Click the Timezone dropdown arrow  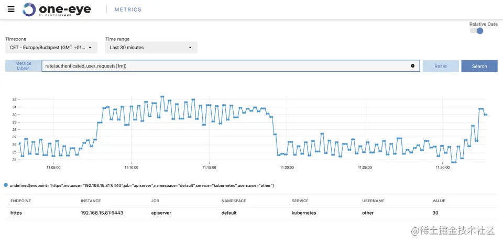(90, 47)
